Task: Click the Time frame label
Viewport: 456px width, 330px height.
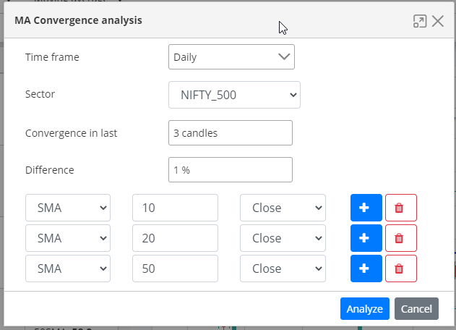Action: click(52, 57)
